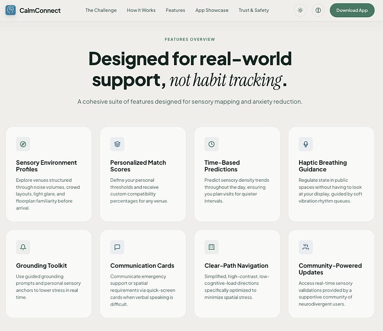Click the Download App button
This screenshot has height=331, width=383.
(352, 10)
